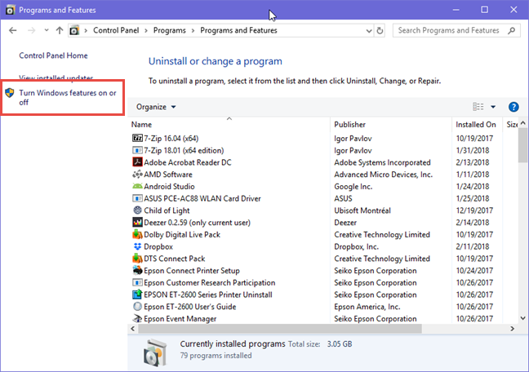Sort by the Name column header
529x372 pixels.
tap(229, 124)
